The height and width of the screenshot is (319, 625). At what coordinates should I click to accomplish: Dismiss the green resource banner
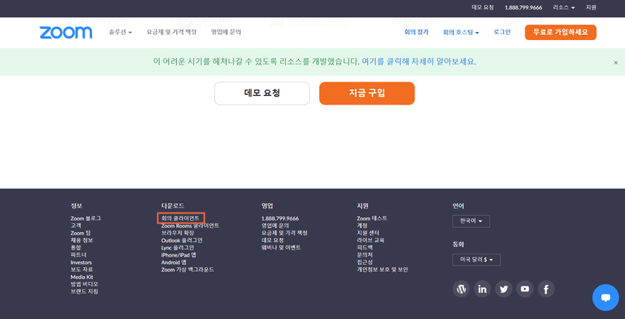point(616,62)
